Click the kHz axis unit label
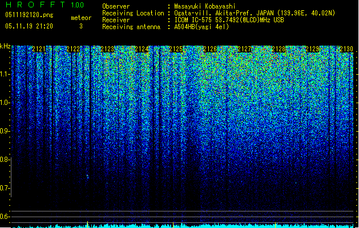Image resolution: width=359 pixels, height=228 pixels. [x=5, y=46]
